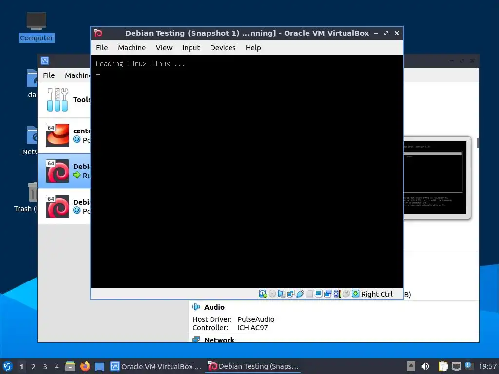
Task: Open the View menu in Debian VM window
Action: point(164,48)
